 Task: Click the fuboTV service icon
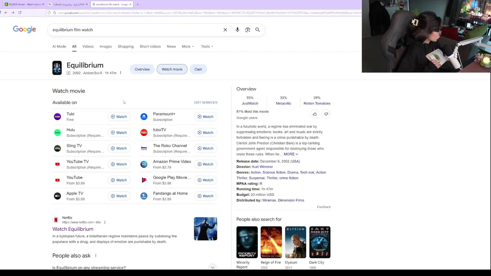[x=144, y=133]
